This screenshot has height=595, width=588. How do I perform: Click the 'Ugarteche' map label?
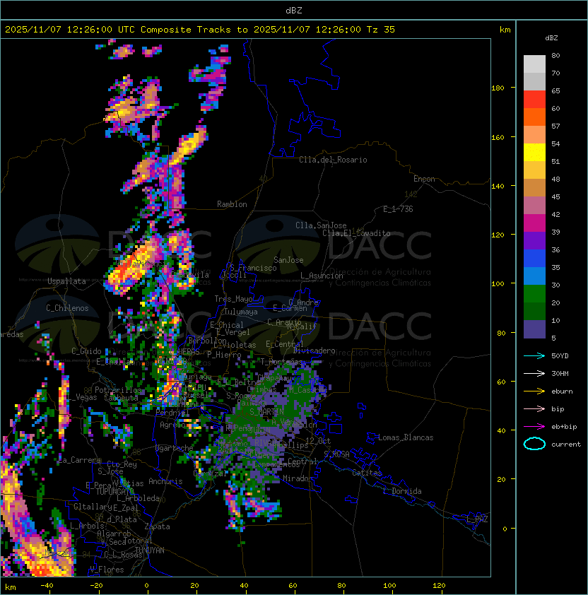175,448
